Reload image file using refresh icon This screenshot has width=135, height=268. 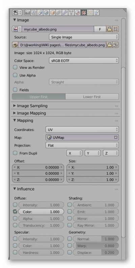pyautogui.click(x=115, y=45)
